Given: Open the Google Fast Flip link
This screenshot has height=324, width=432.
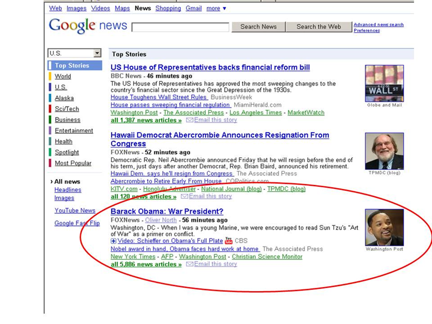Looking at the screenshot, I should [x=77, y=223].
